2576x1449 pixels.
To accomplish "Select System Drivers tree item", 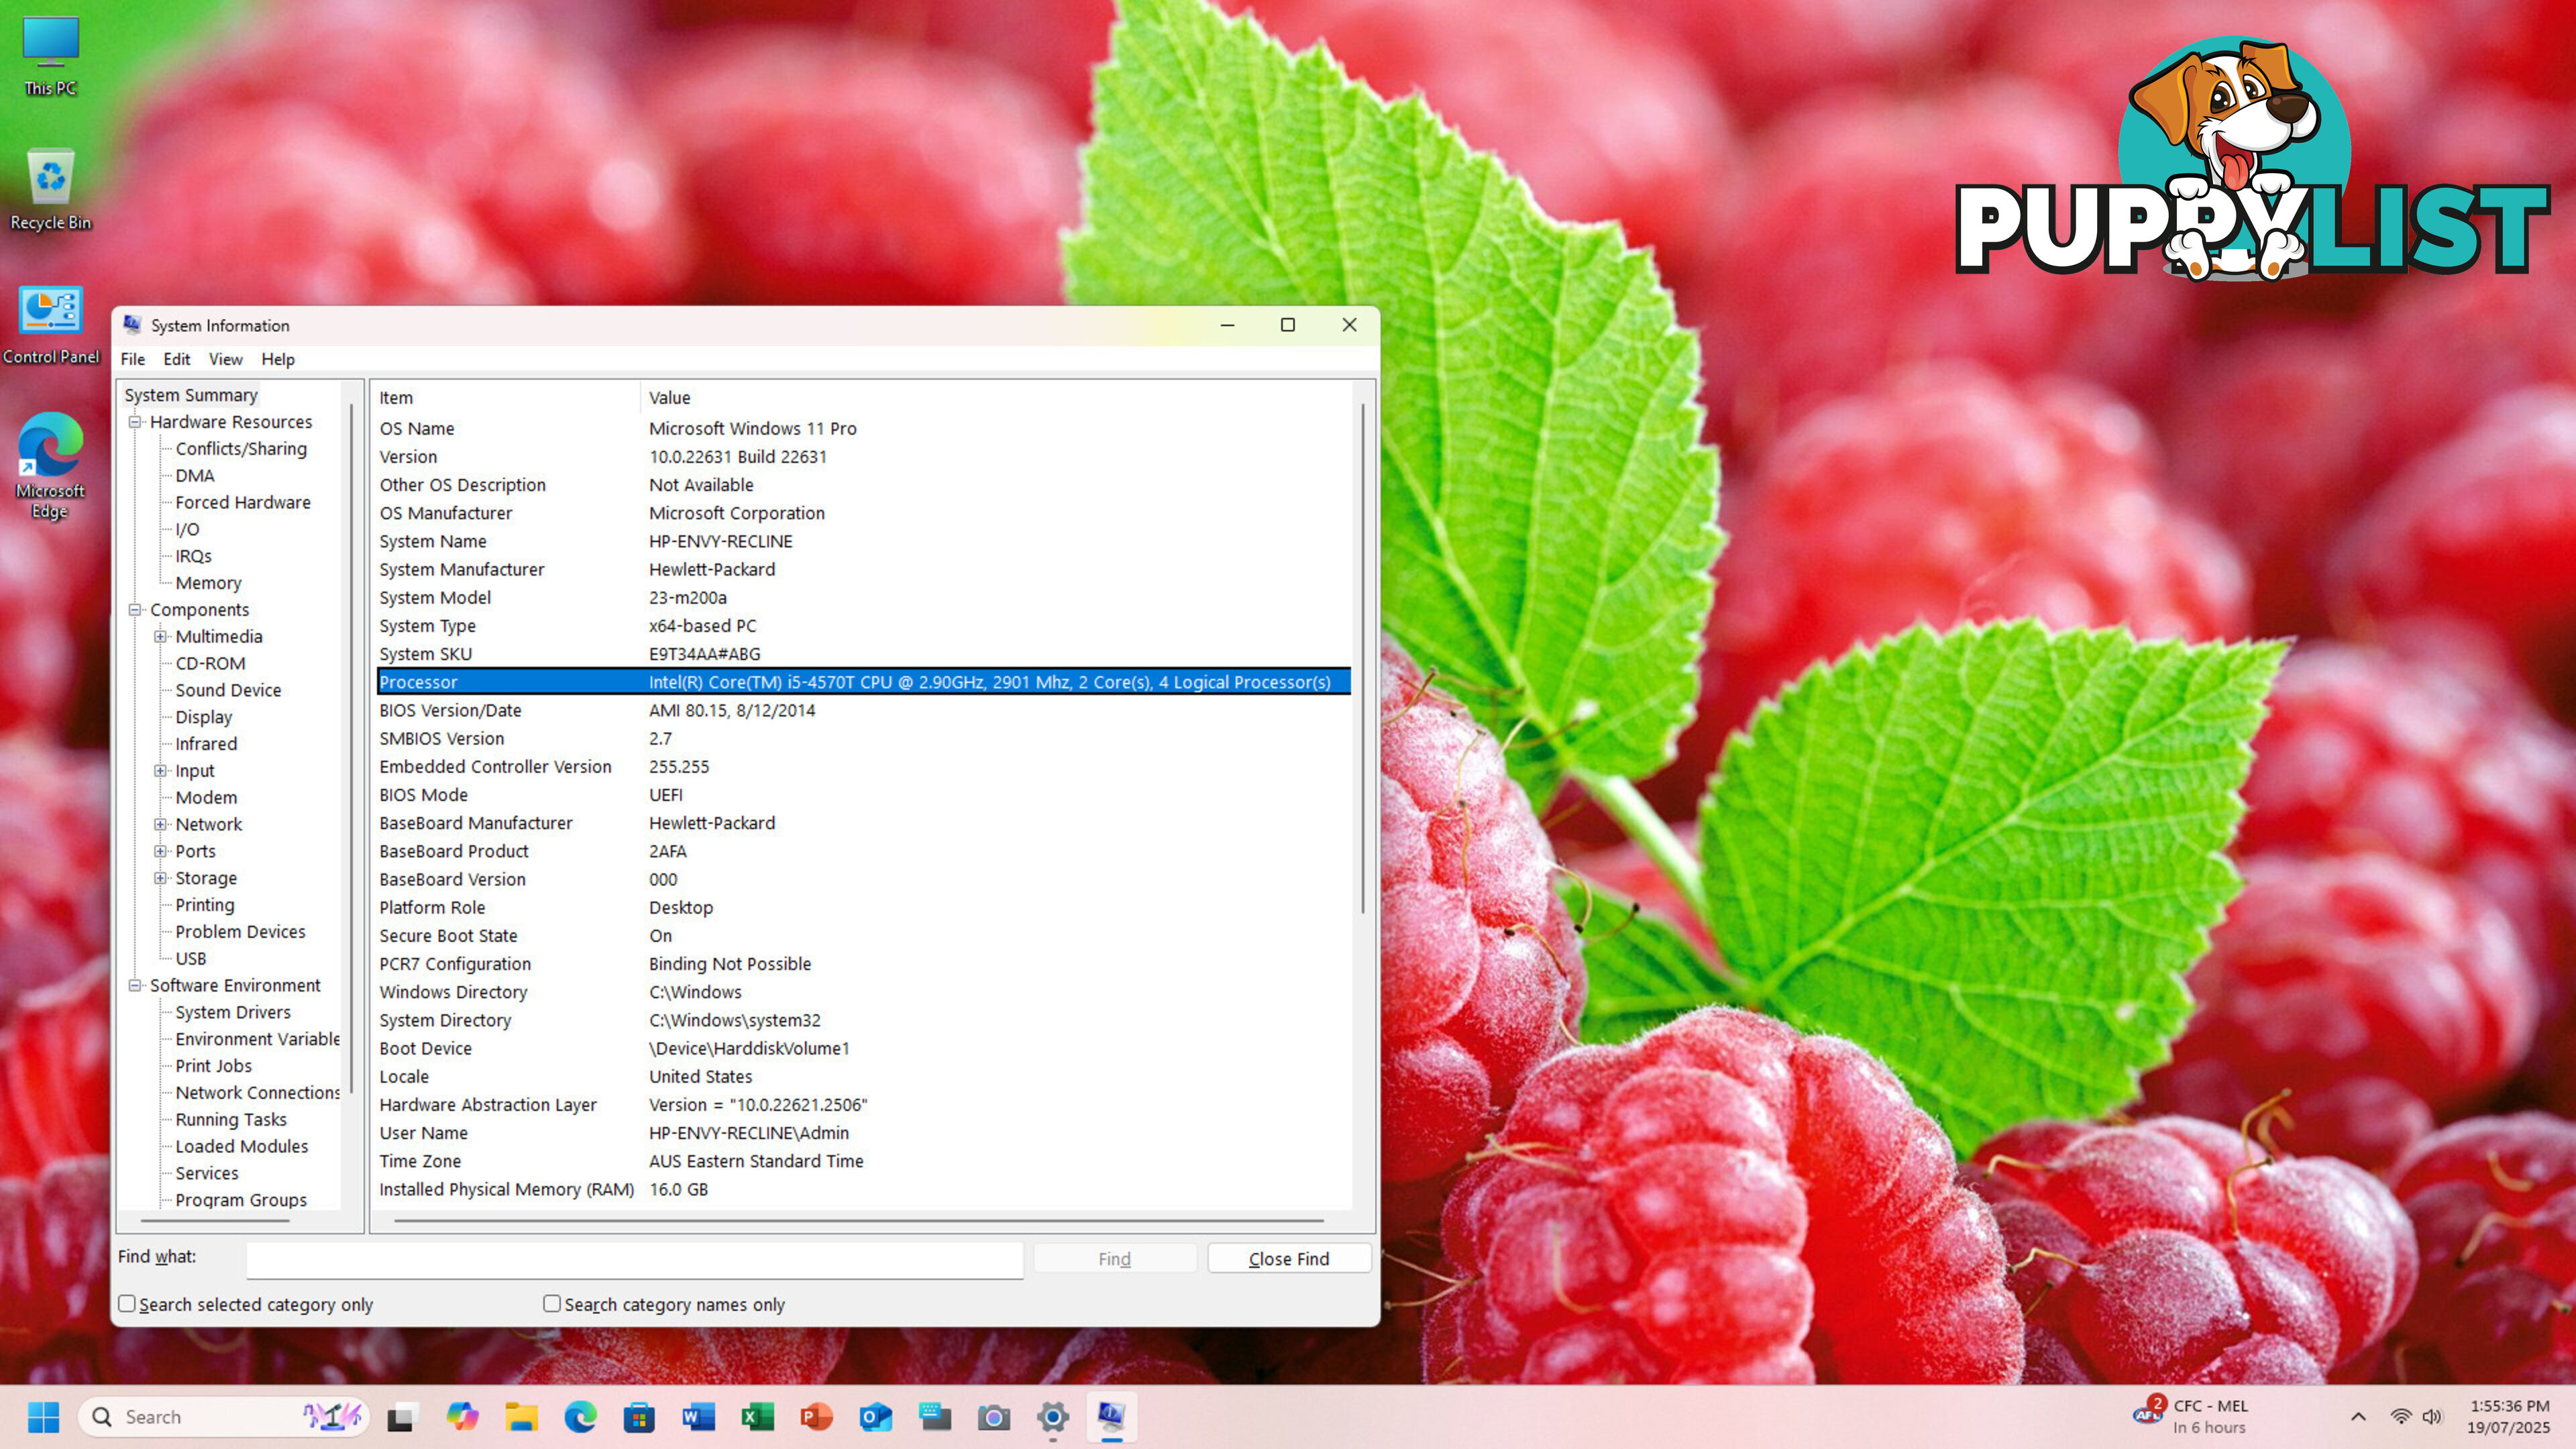I will click(x=233, y=1012).
